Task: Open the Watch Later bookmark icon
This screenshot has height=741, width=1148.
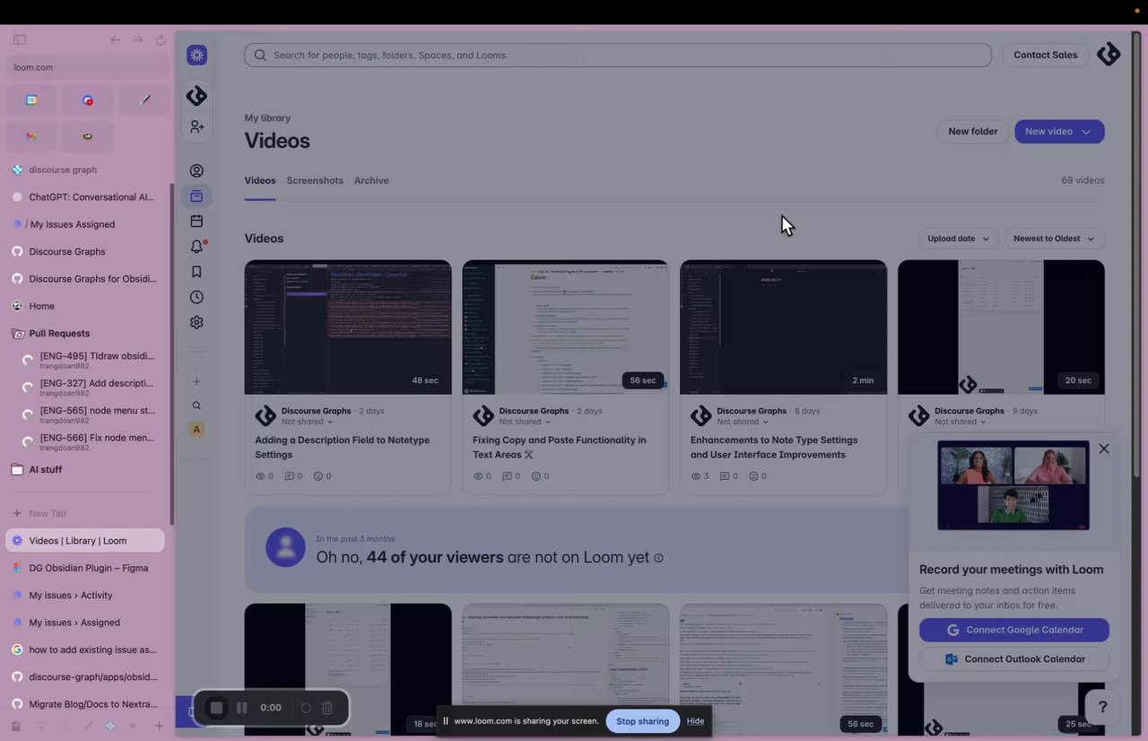Action: 196,272
